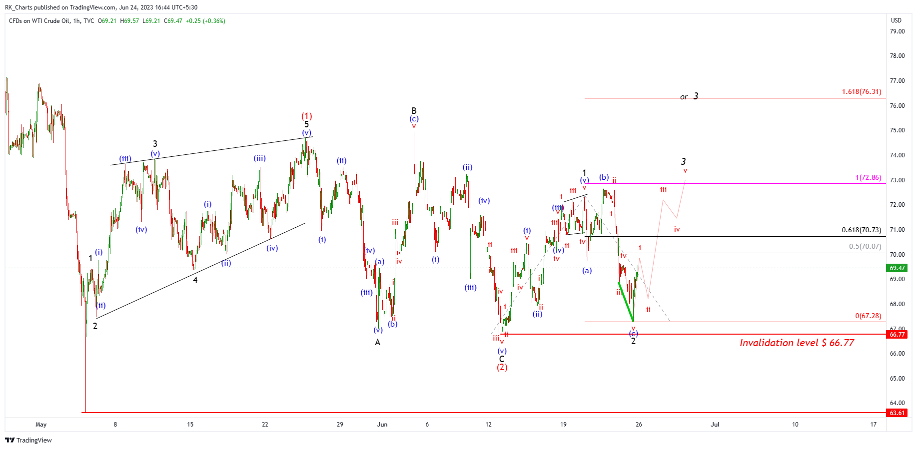Click the 22 date on time axis
This screenshot has height=449, width=917.
(265, 425)
